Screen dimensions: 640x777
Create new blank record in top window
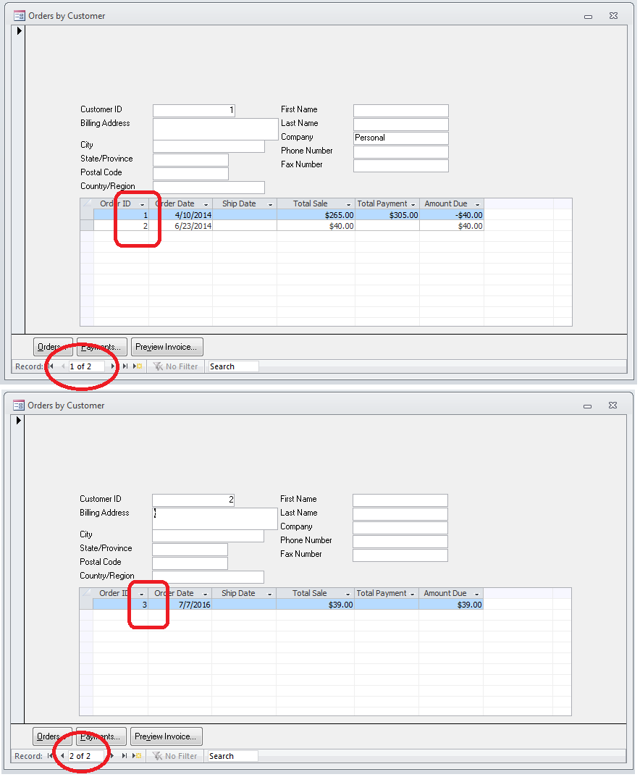click(x=138, y=366)
